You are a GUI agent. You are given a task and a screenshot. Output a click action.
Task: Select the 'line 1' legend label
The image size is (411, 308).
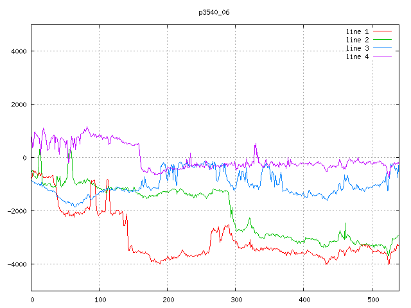coord(357,31)
